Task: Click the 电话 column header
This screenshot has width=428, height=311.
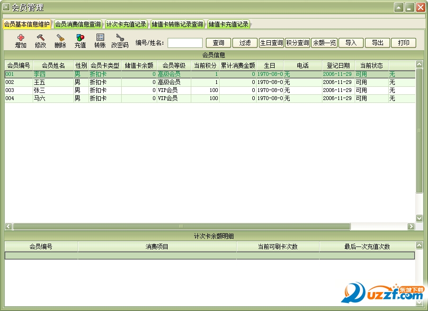Action: [303, 65]
